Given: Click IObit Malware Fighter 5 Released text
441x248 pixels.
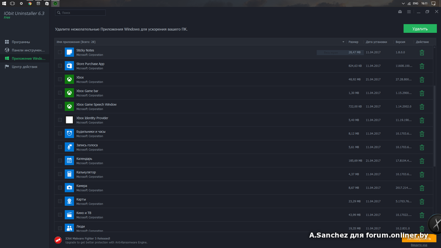Looking at the screenshot, I should pos(88,239).
